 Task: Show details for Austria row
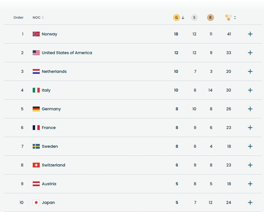pyautogui.click(x=250, y=184)
